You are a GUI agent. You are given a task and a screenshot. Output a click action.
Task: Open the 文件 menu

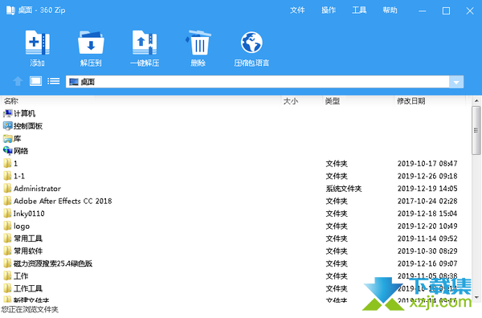click(297, 10)
